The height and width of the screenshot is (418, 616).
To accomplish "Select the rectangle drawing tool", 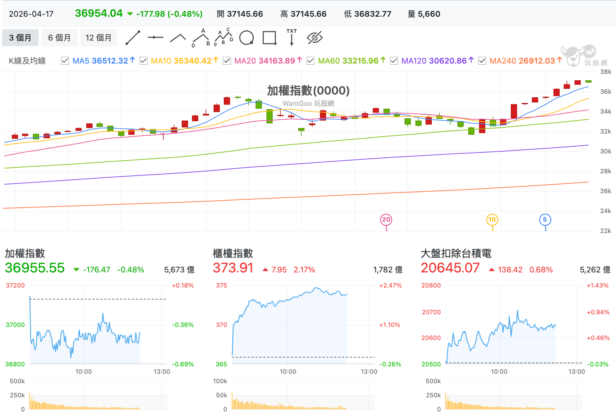I will coord(269,38).
